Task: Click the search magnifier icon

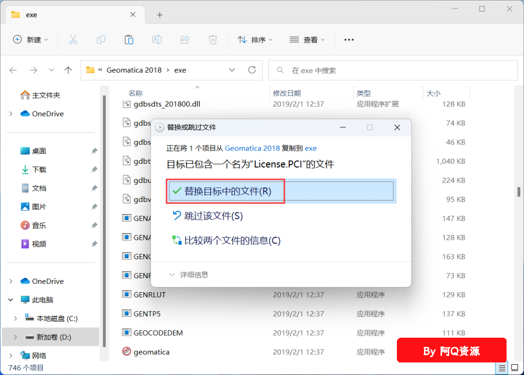Action: 280,70
